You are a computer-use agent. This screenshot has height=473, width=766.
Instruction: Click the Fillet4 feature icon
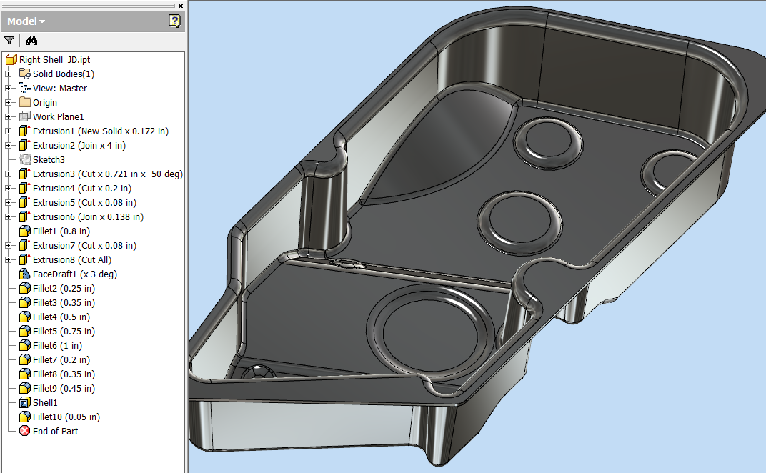[25, 317]
